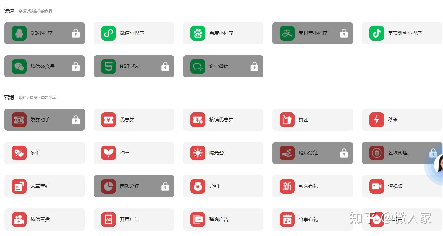This screenshot has height=236, width=443.
Task: Click the 百度小程序 label
Action: (x=221, y=33)
